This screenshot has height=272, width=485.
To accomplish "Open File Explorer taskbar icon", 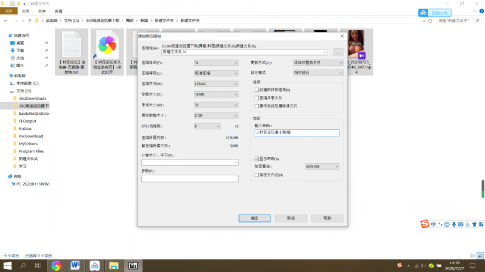I will point(113,265).
